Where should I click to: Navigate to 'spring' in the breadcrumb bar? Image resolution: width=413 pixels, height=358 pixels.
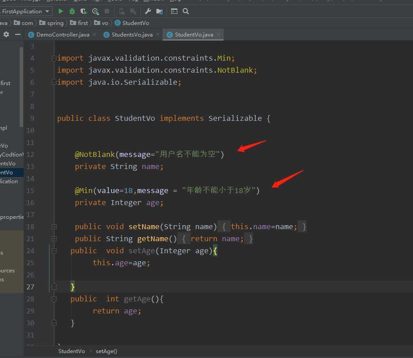55,23
